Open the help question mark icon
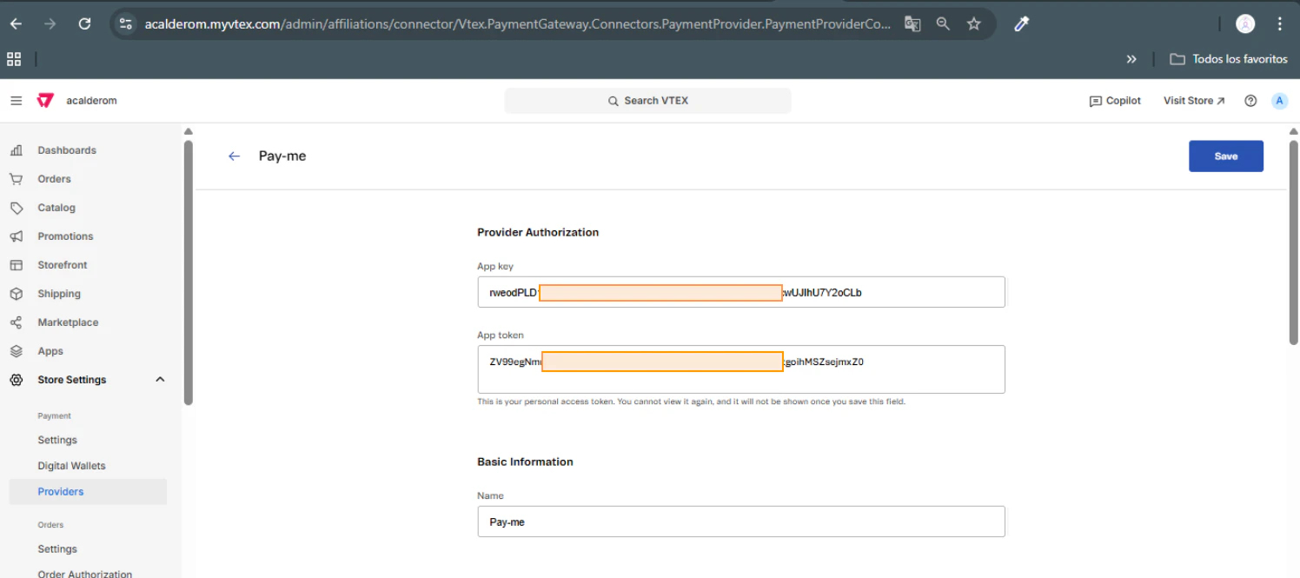The width and height of the screenshot is (1300, 578). pyautogui.click(x=1250, y=101)
